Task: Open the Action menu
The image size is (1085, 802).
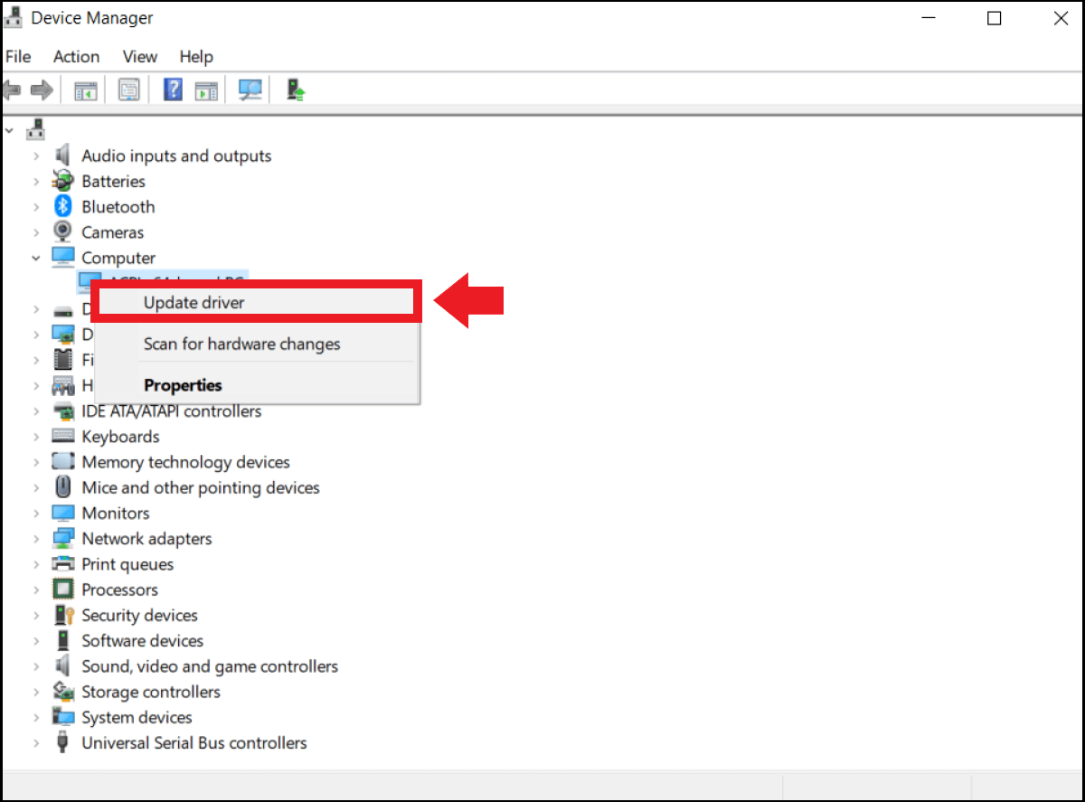Action: tap(76, 57)
